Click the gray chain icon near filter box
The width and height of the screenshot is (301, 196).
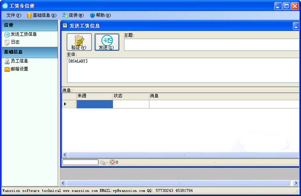(x=103, y=163)
